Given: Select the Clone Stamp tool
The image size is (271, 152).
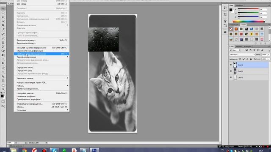Looking at the screenshot, I should point(3,42).
